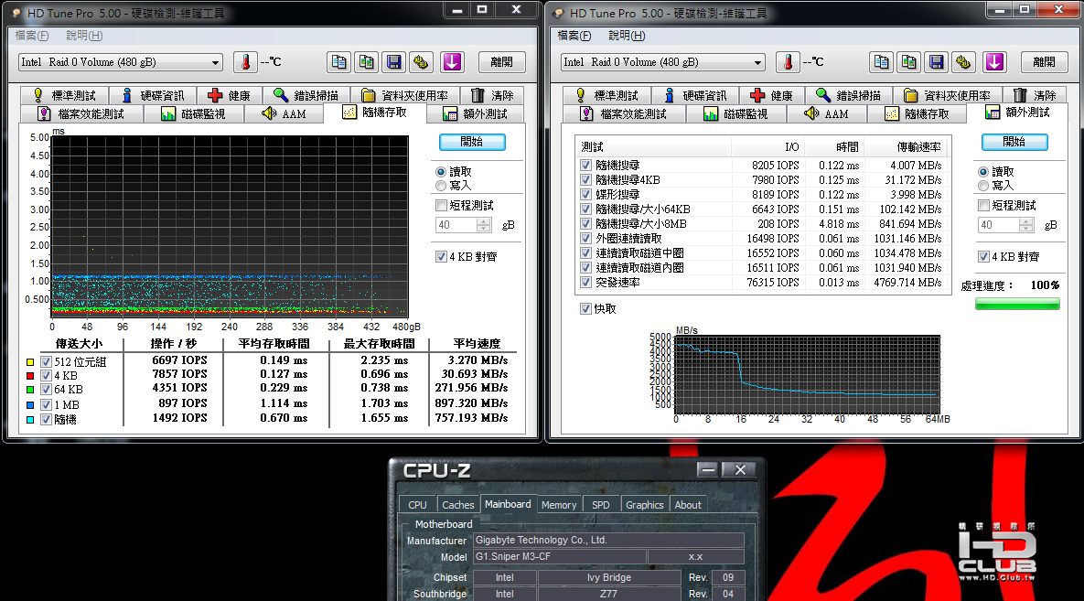The height and width of the screenshot is (601, 1084).
Task: Click 離開 exit button in right window
Action: [x=1044, y=62]
